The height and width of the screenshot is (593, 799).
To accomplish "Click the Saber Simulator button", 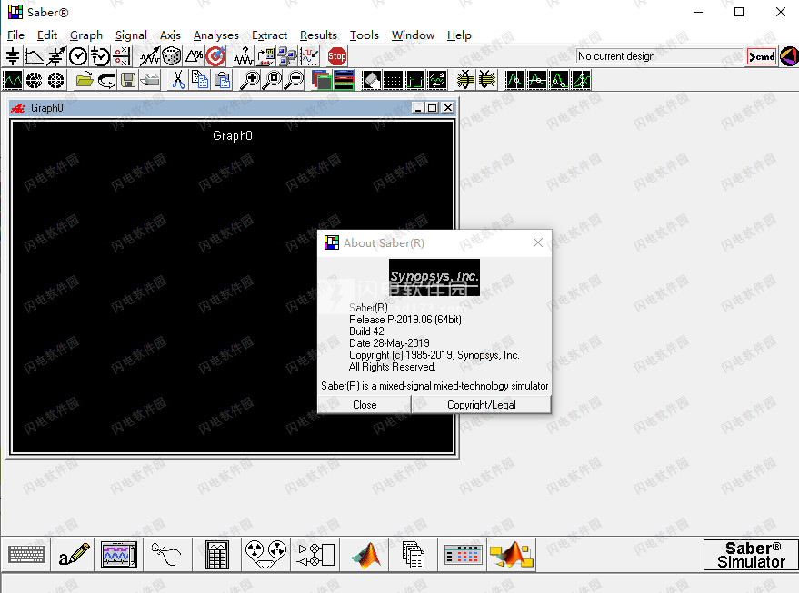I will pyautogui.click(x=751, y=555).
